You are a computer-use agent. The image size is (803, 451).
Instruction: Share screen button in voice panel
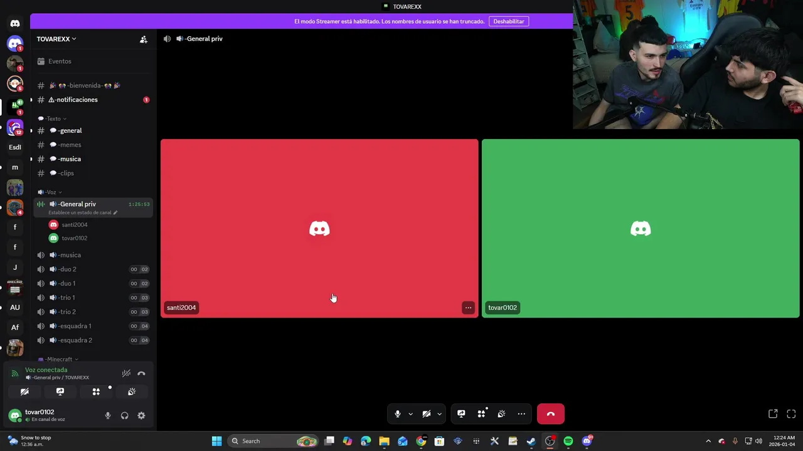[x=60, y=391]
